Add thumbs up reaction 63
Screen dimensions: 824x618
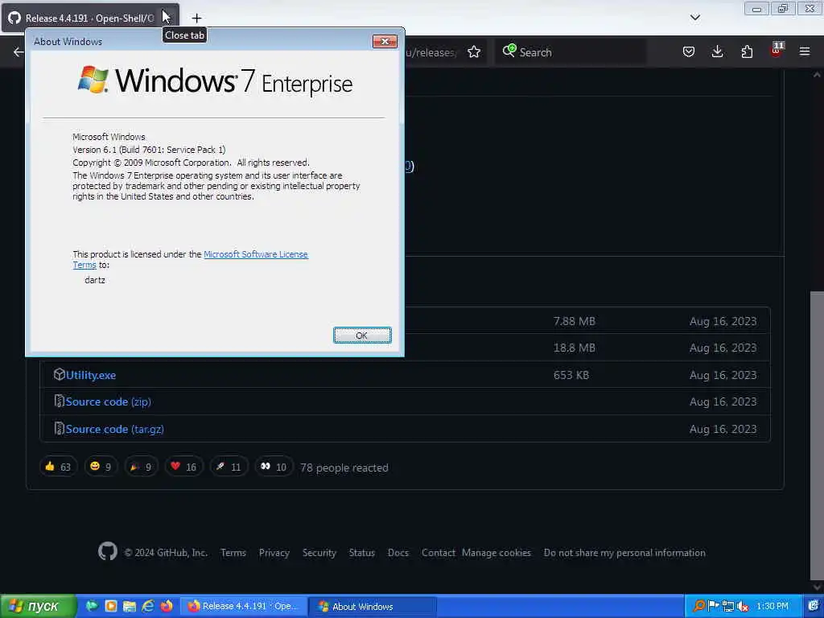click(58, 467)
